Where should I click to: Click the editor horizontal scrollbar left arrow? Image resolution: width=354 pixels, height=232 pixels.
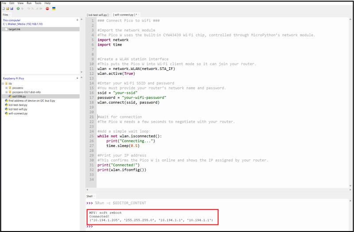click(87, 190)
